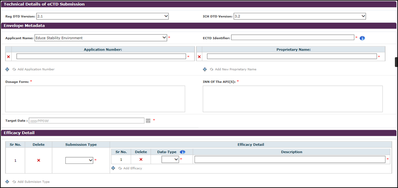Screen dimensions: 398x188
Task: Delete the Submission Type row
Action: click(x=39, y=160)
